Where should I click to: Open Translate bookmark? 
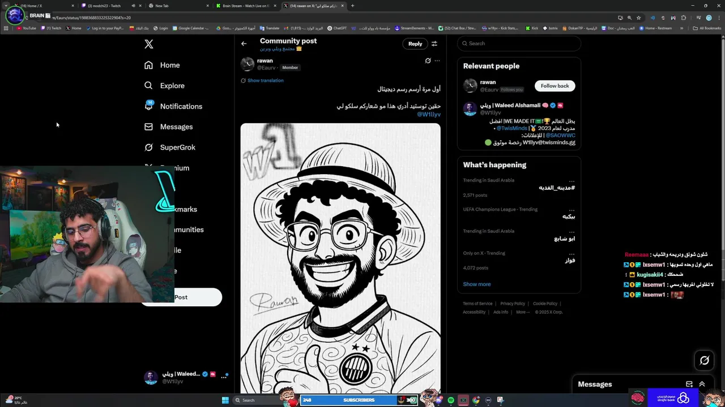tap(269, 28)
